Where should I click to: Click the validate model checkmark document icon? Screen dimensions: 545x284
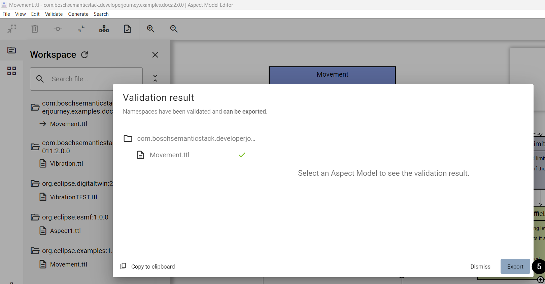coord(127,29)
